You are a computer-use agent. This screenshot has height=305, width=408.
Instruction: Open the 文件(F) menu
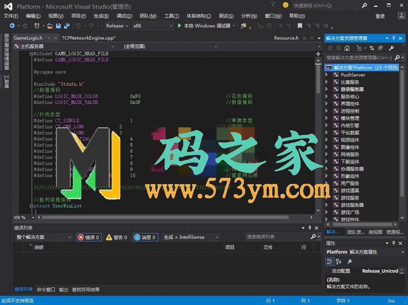click(11, 16)
